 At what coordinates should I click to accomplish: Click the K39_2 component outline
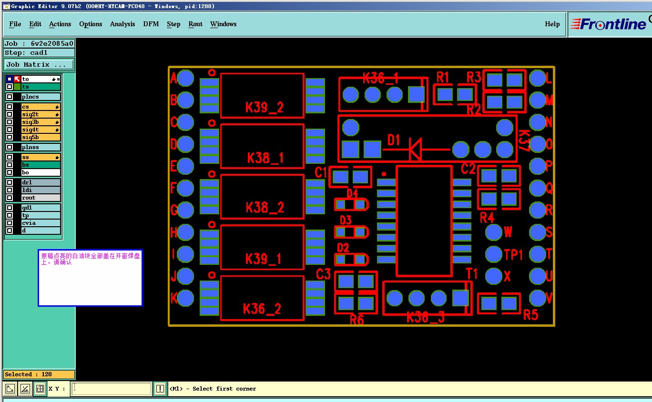coord(262,95)
